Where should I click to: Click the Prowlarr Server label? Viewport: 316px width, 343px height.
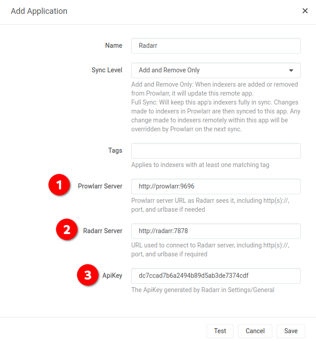pyautogui.click(x=100, y=186)
